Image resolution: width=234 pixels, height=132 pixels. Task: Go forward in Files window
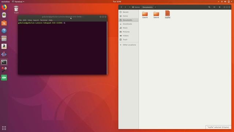click(125, 7)
